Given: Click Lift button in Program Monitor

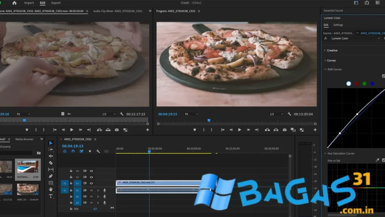Looking at the screenshot, I should point(267,130).
